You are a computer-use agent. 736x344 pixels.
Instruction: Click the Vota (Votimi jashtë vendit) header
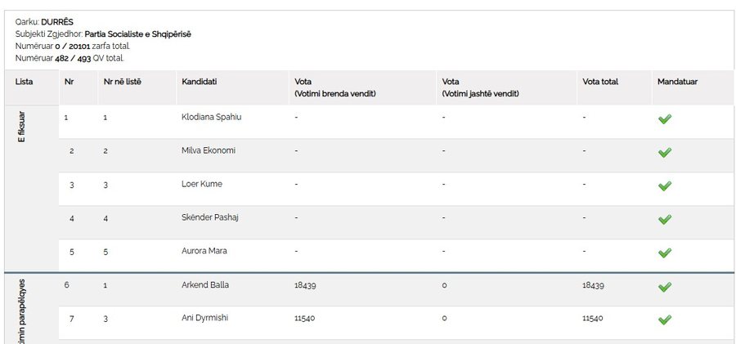[480, 87]
